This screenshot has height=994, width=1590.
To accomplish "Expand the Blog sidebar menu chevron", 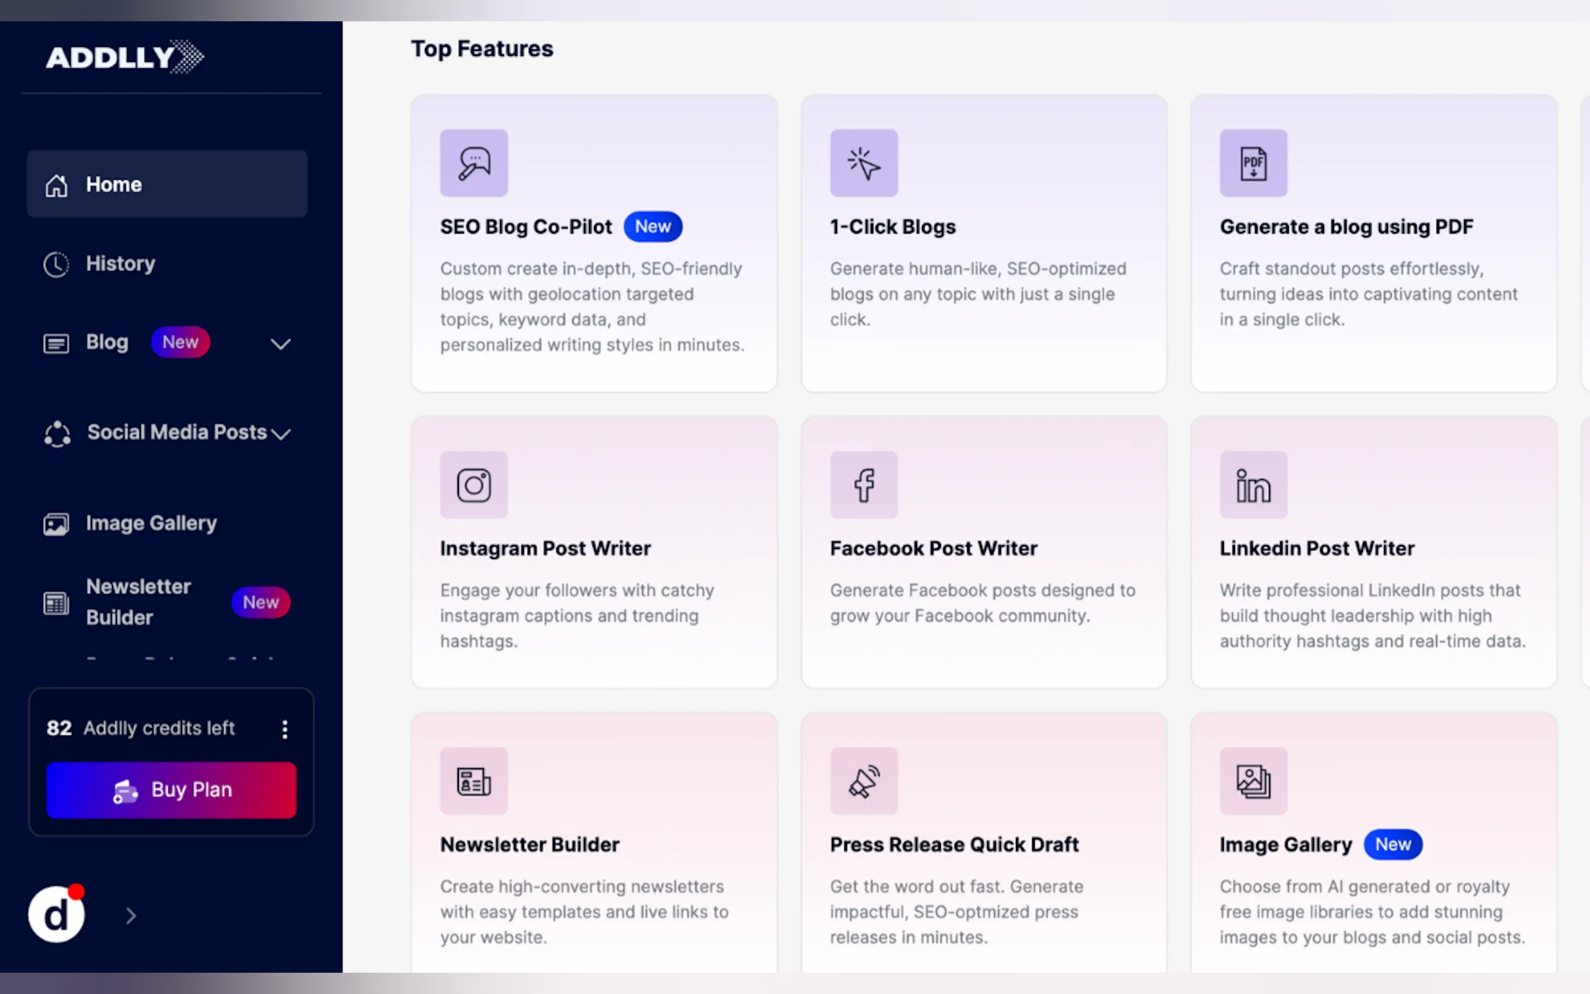I will tap(280, 344).
